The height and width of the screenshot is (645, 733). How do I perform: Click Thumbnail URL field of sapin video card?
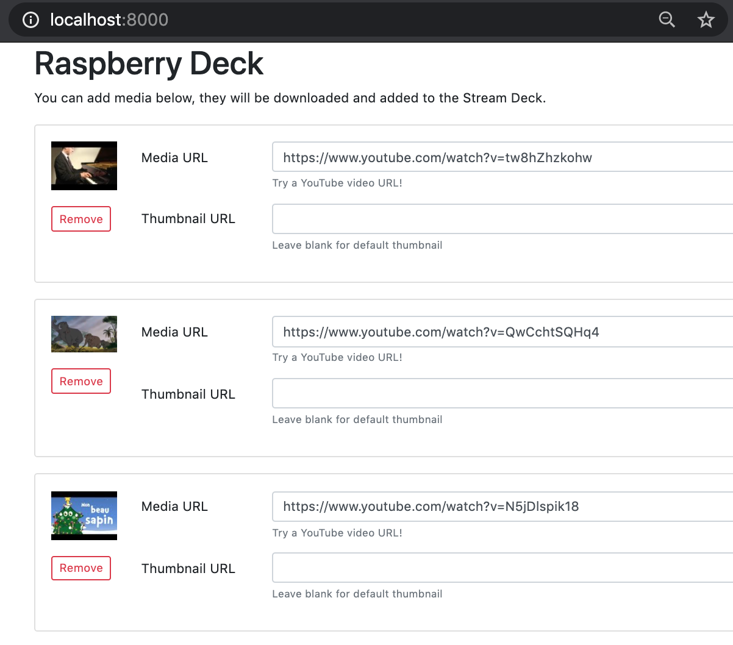pyautogui.click(x=502, y=568)
